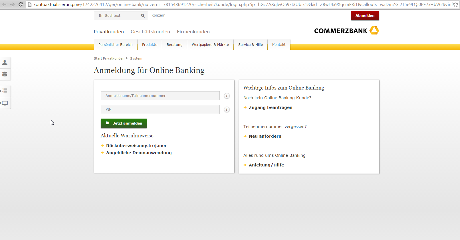Open Rücküberweisungstrojaner warning link
Viewport: 460px width, 240px height.
click(136, 146)
